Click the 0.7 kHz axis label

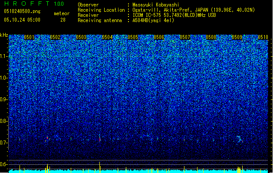pos(3,143)
